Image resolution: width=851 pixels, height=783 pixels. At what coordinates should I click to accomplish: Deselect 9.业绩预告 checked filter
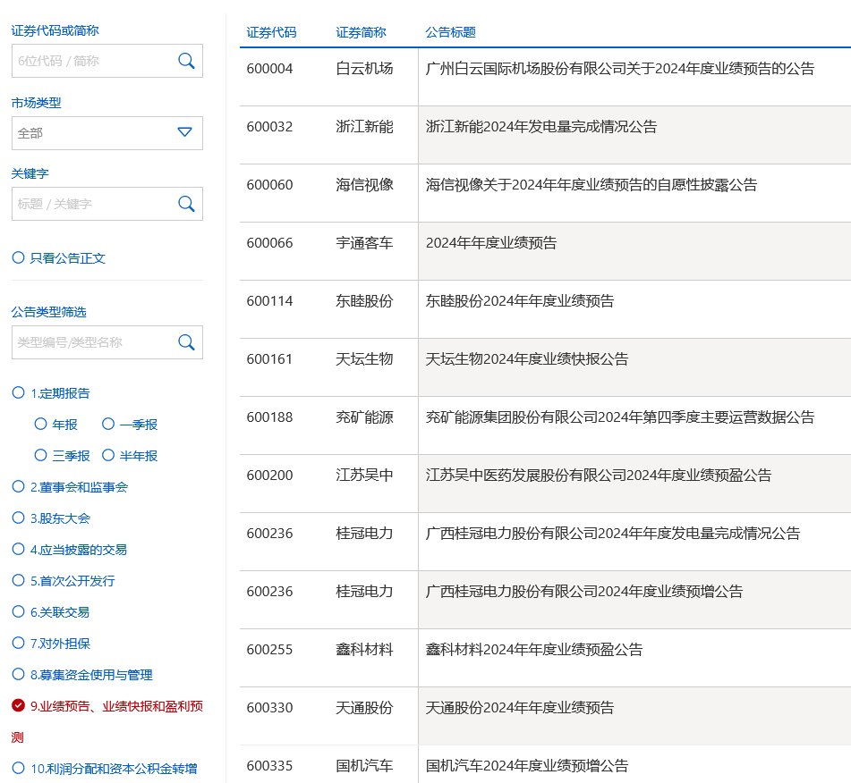18,705
